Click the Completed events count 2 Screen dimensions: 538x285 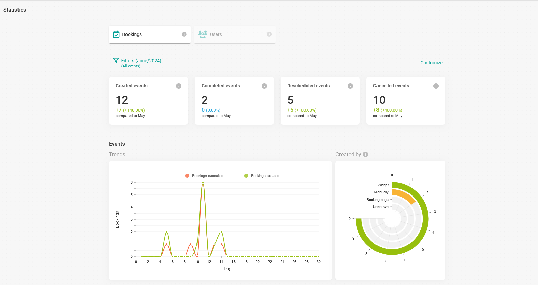click(205, 100)
